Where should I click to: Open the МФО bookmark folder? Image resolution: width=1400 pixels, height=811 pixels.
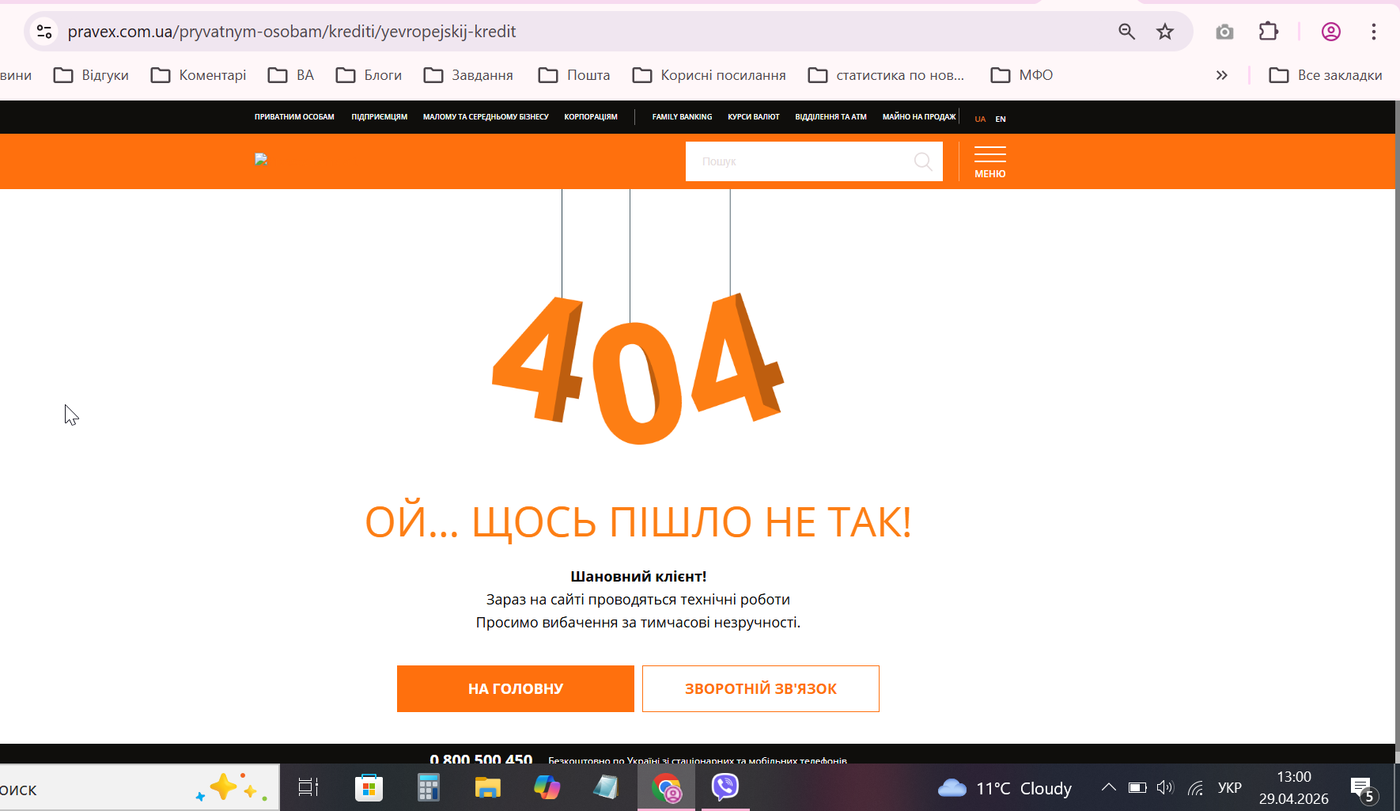tap(1022, 75)
